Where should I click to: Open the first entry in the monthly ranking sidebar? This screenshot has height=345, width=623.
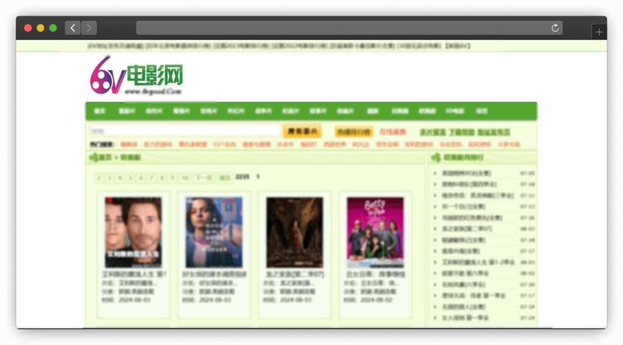point(467,173)
